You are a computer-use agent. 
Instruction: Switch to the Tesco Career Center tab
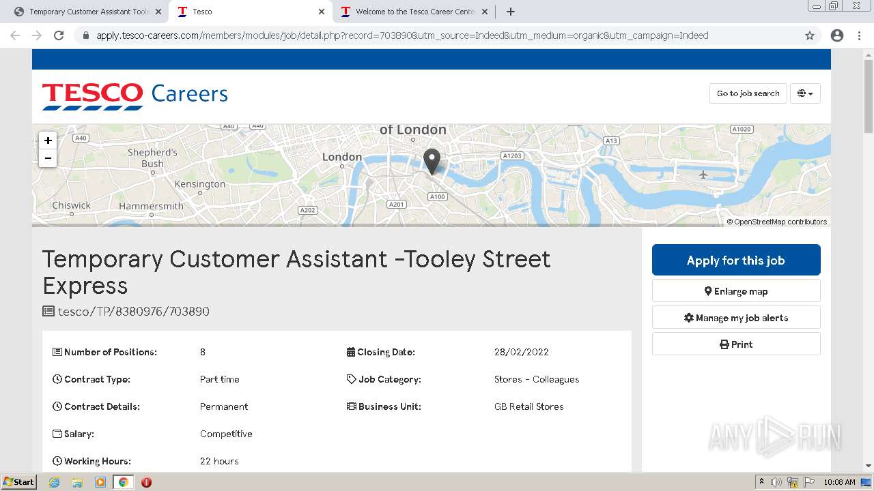point(414,12)
